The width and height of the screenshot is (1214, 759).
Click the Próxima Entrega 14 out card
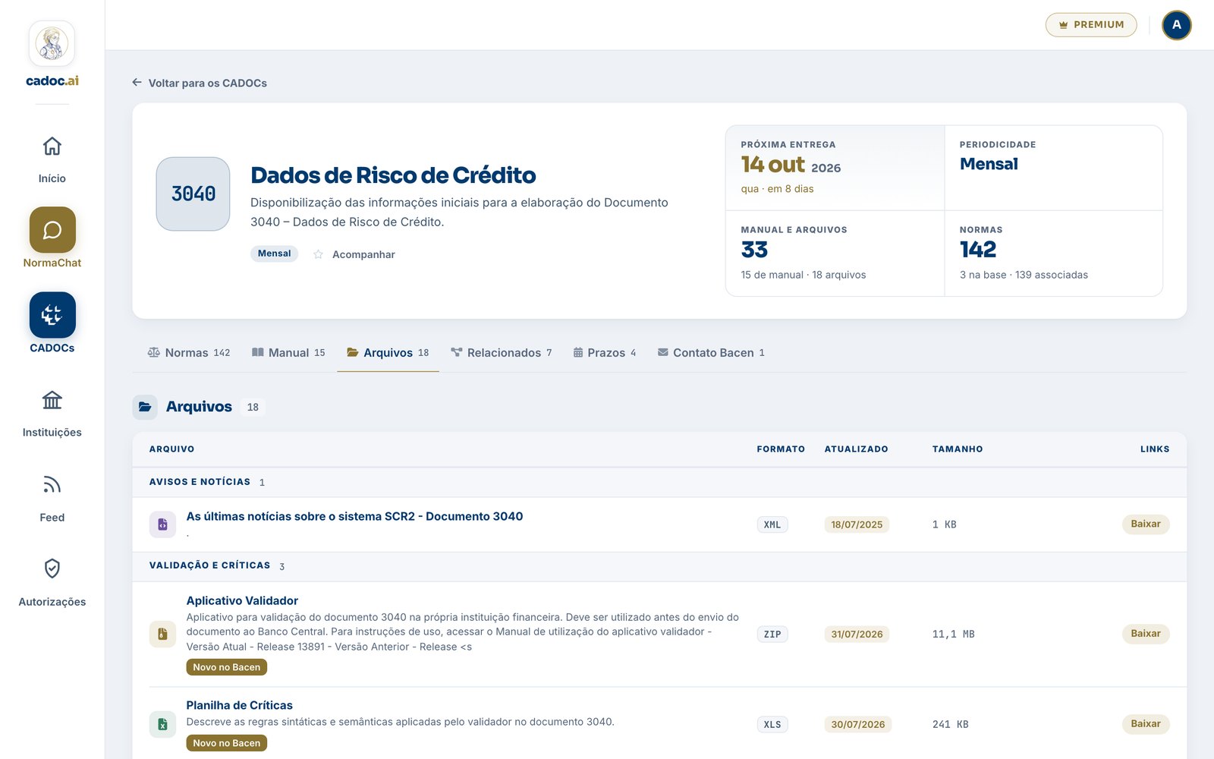click(x=835, y=168)
